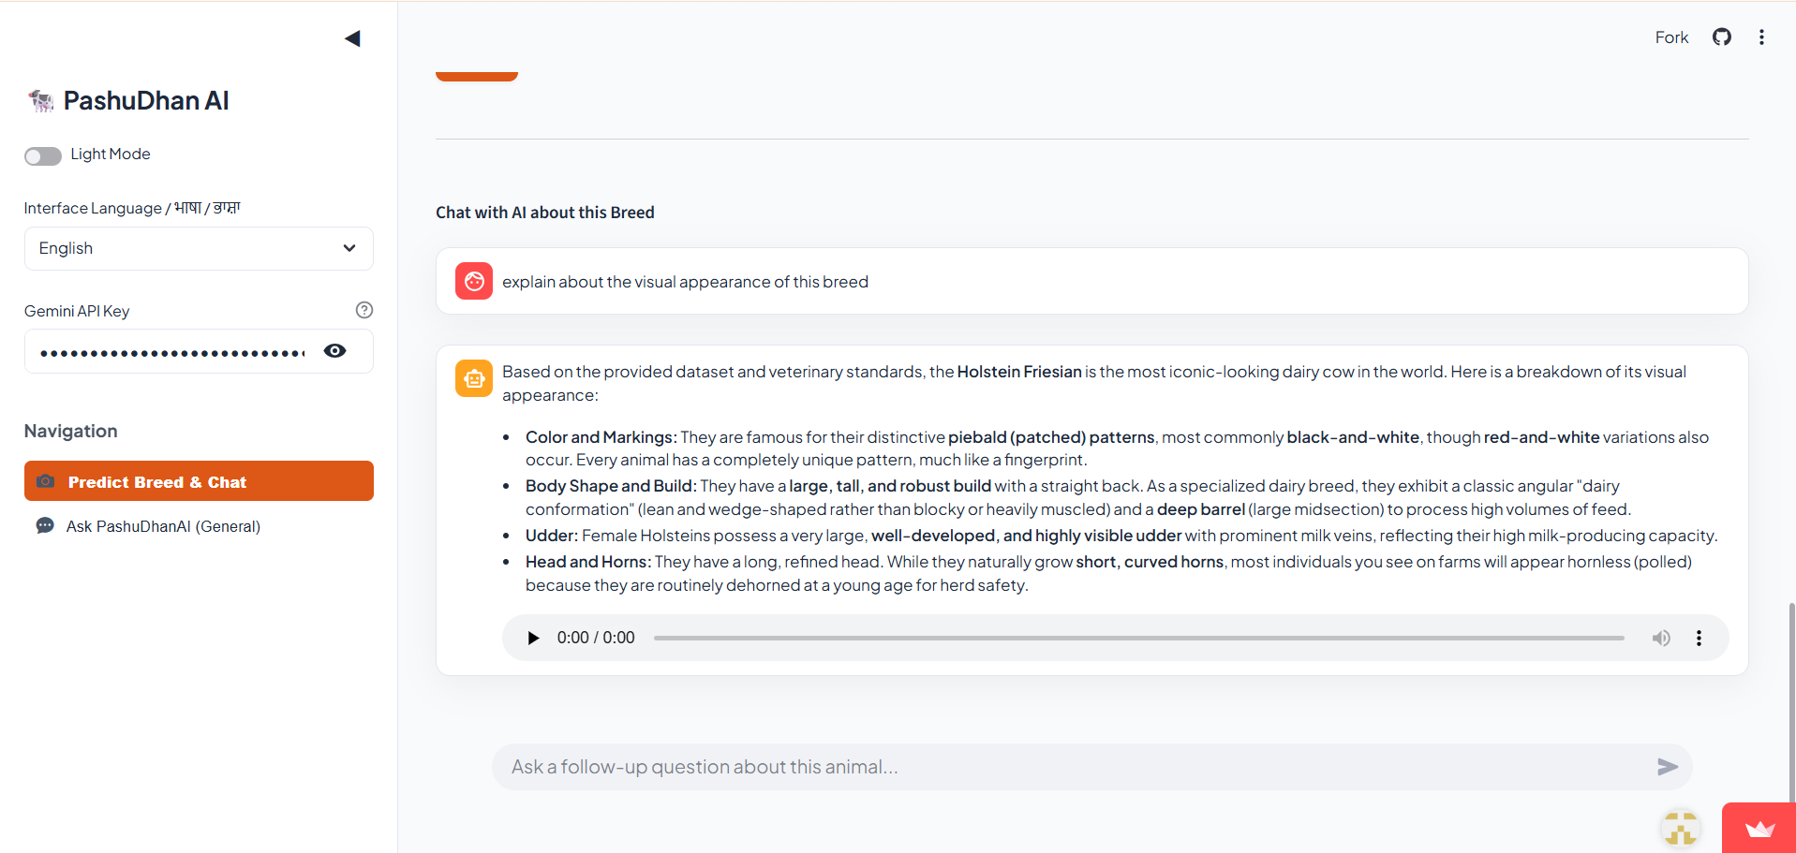Click the 'Head and Horns:' bullet label

[588, 562]
